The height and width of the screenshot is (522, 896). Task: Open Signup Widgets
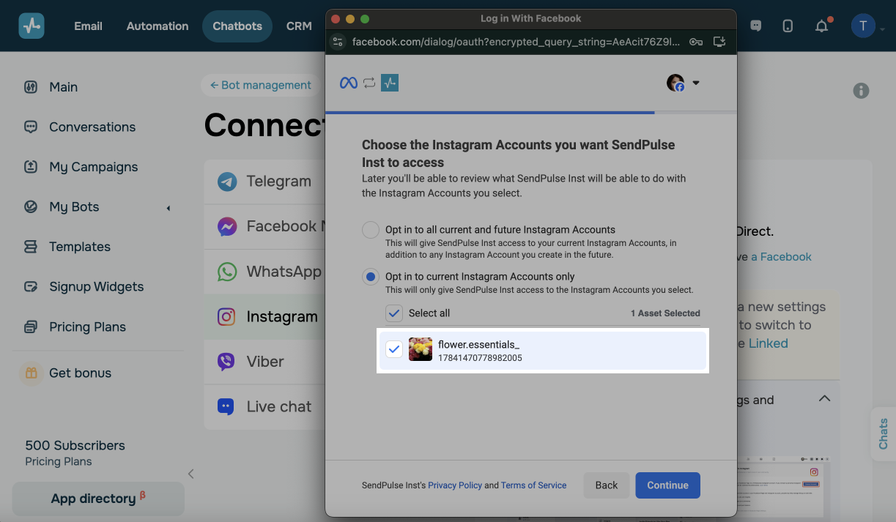96,287
